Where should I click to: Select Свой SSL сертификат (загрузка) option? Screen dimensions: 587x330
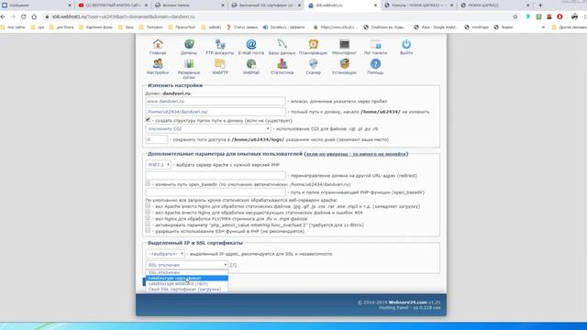coord(187,290)
